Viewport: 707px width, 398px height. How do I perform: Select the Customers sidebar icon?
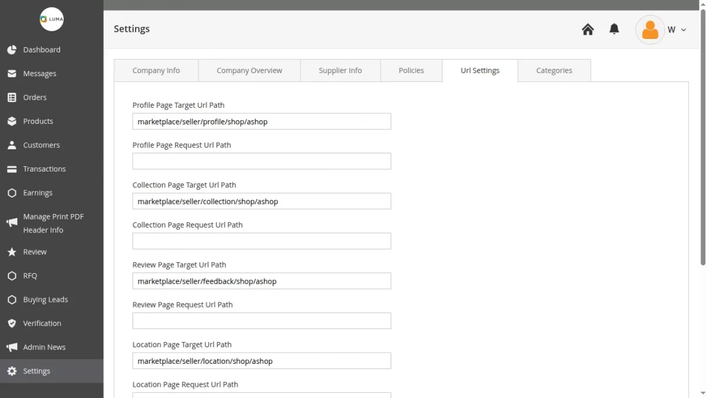(x=12, y=144)
